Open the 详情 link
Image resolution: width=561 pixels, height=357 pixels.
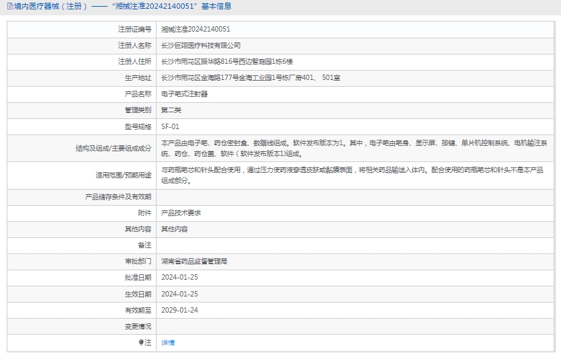pyautogui.click(x=168, y=343)
